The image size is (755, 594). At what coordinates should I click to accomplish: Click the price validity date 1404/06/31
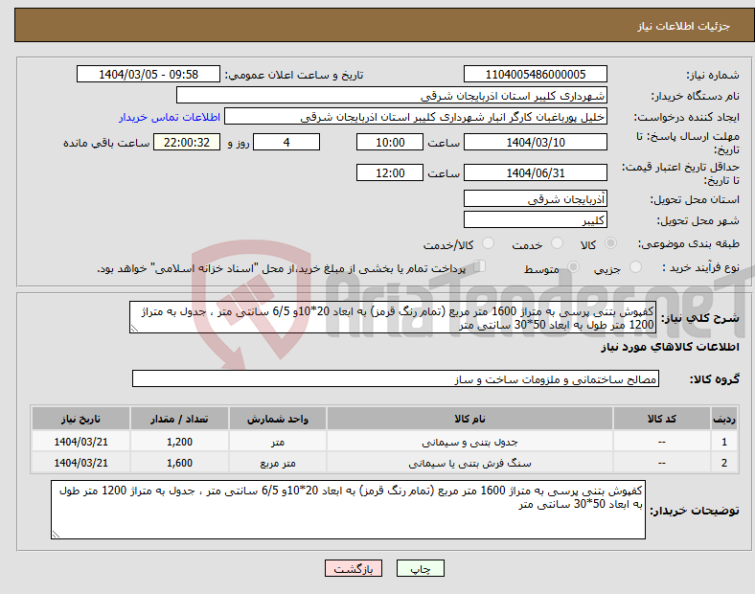(x=535, y=172)
